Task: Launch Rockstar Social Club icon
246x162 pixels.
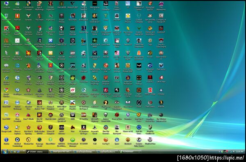Action: [x=117, y=92]
